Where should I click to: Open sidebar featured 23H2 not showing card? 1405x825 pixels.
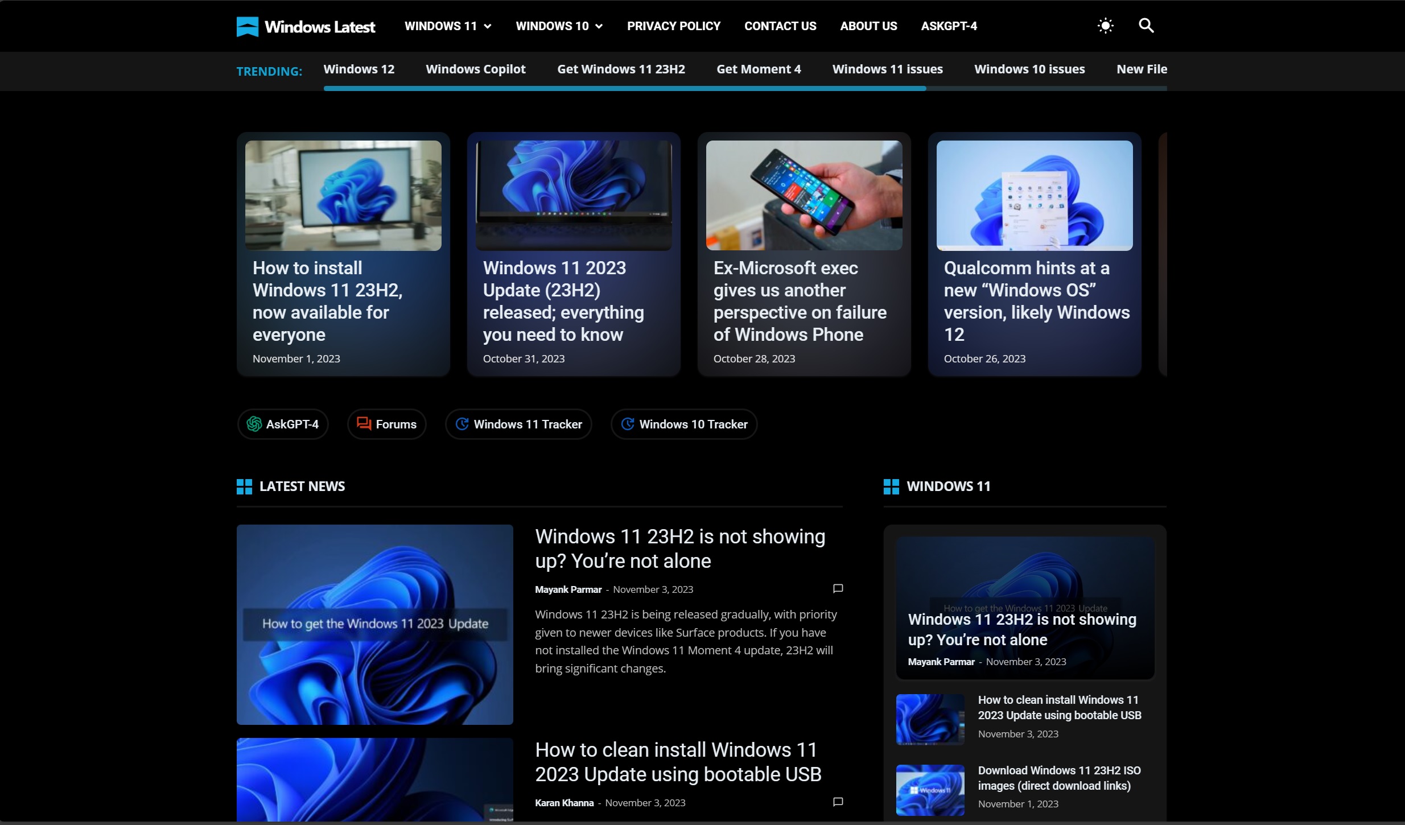(1025, 607)
